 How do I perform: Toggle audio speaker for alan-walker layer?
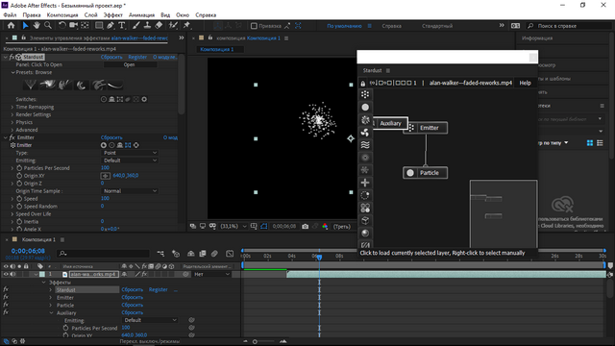(x=12, y=274)
